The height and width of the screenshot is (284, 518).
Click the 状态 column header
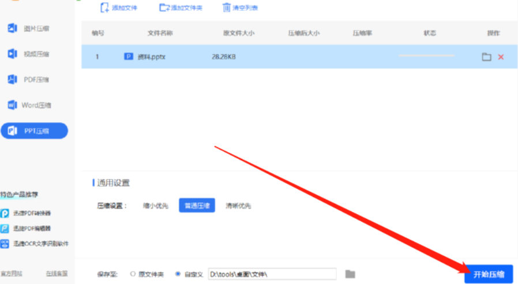pyautogui.click(x=430, y=33)
